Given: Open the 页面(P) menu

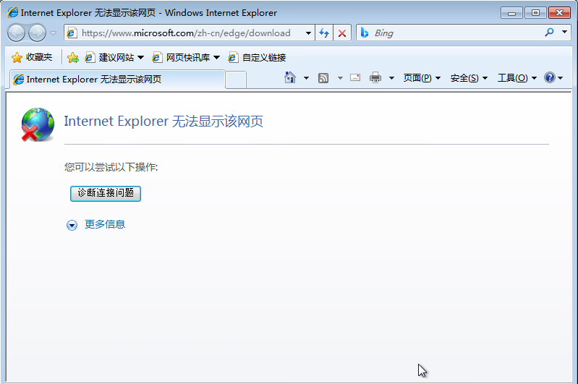Looking at the screenshot, I should coord(421,78).
